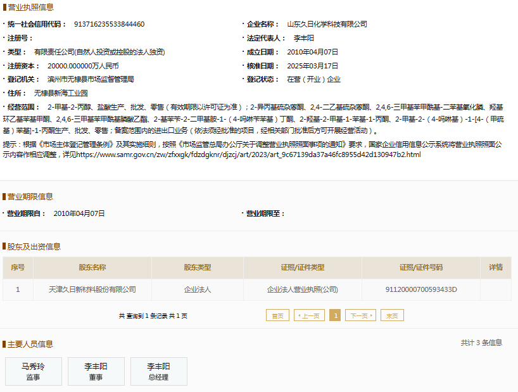Click the 成立日期 value 2010年04月07日
518x392 pixels.
[x=313, y=52]
